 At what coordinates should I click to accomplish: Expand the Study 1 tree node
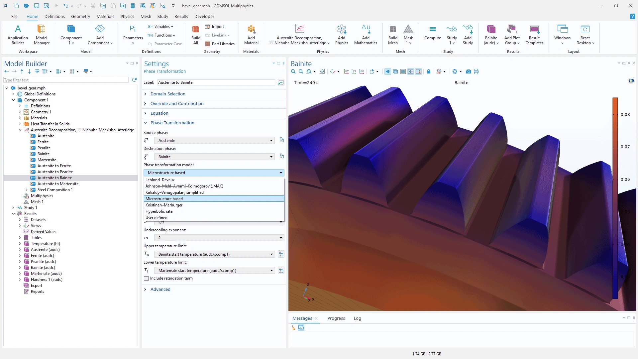13,208
